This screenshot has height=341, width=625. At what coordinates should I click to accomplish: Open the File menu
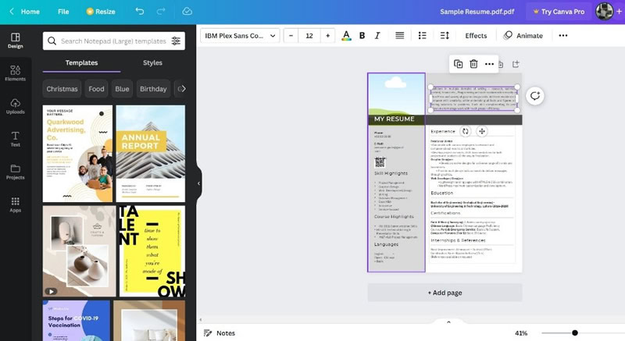[63, 12]
